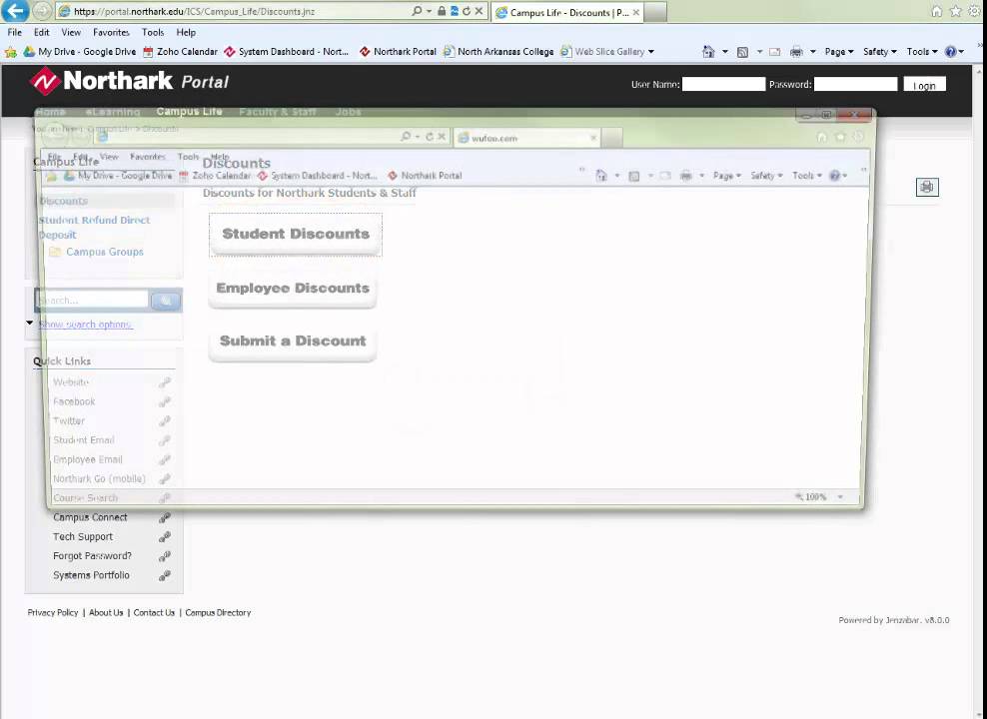Open dropdown arrow next to Print command icon
The image size is (987, 719).
tap(812, 52)
